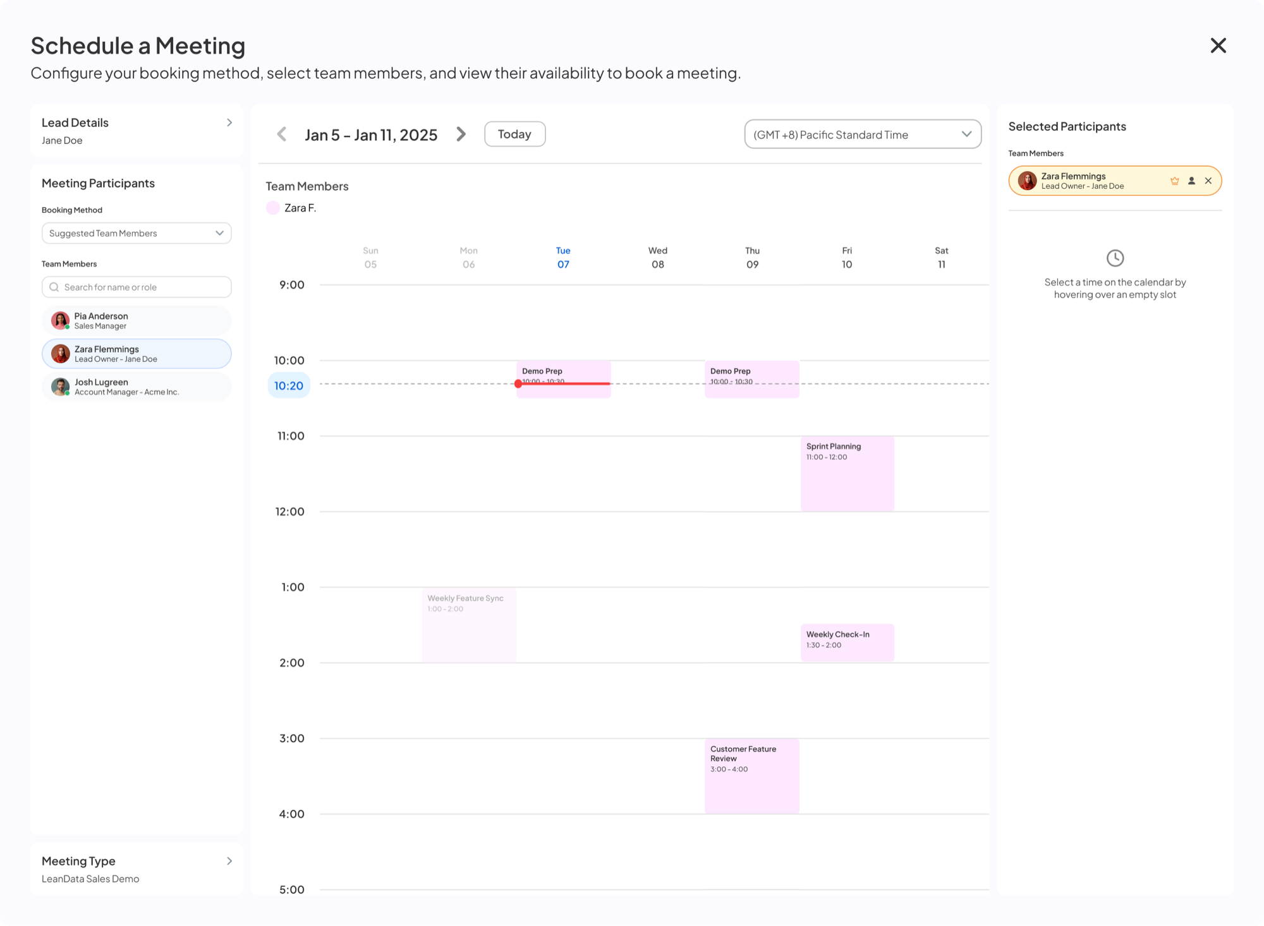Click Zara Flemmings avatar in selected participants
The width and height of the screenshot is (1264, 926).
click(x=1027, y=181)
